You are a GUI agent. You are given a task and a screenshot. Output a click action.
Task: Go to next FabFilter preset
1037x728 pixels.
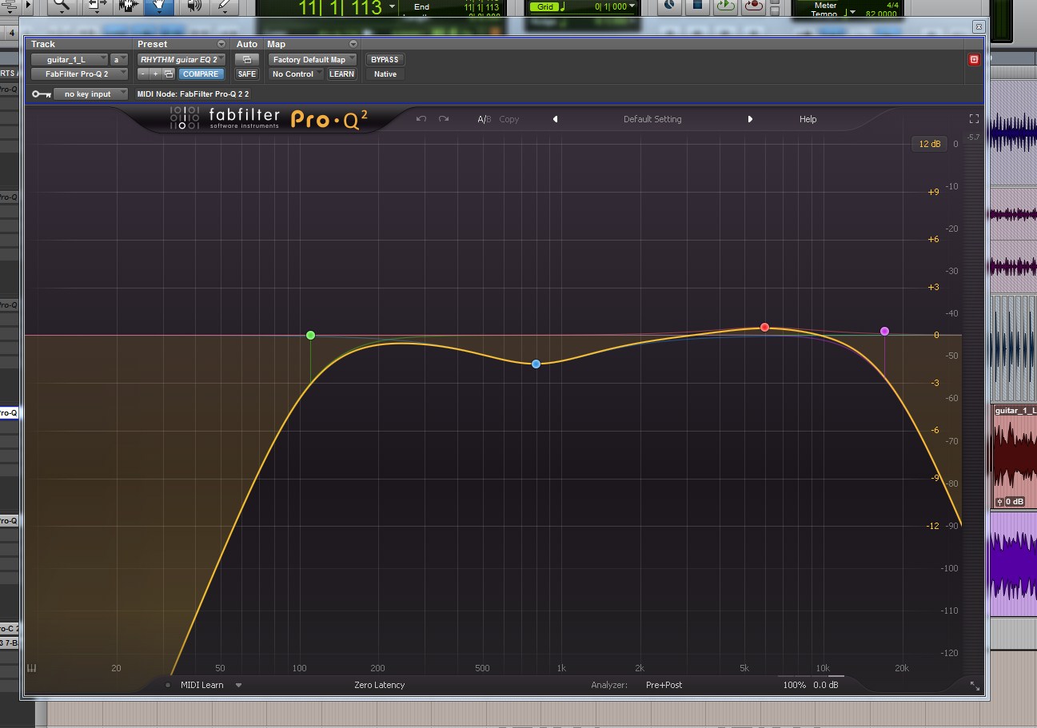(x=750, y=119)
